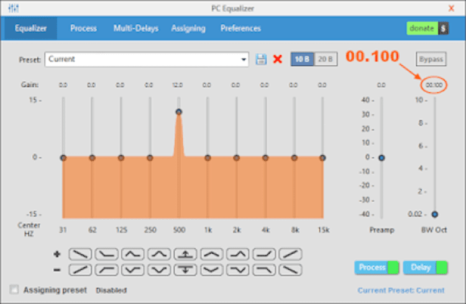Screen dimensions: 466x304
Task: Switch to the Preferences tab
Action: click(x=240, y=28)
